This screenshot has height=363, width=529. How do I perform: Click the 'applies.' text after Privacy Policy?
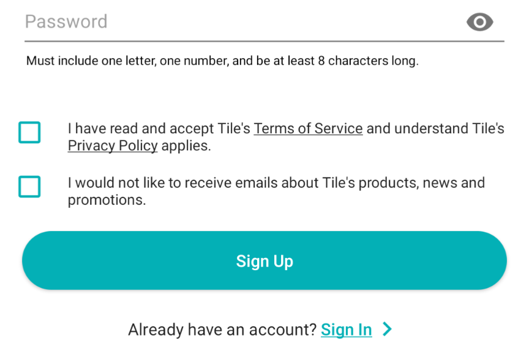click(186, 146)
